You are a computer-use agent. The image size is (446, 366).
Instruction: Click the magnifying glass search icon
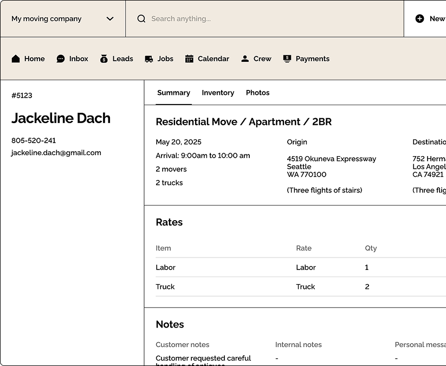(141, 18)
